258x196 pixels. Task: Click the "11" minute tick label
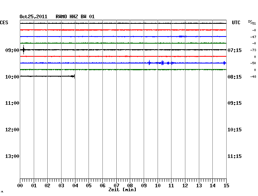pos(171,186)
